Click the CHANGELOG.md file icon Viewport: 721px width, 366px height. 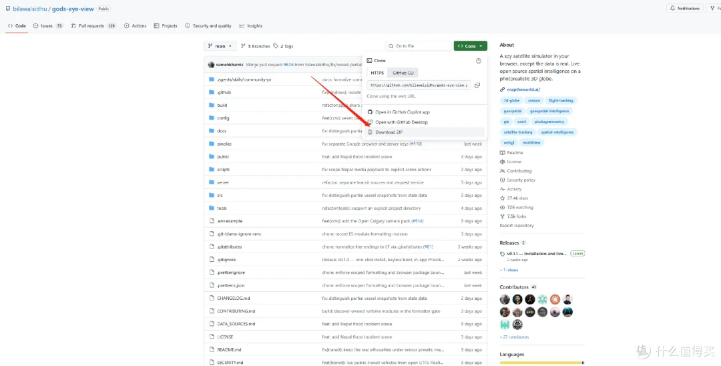[x=212, y=299]
